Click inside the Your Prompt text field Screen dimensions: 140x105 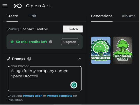45,79
